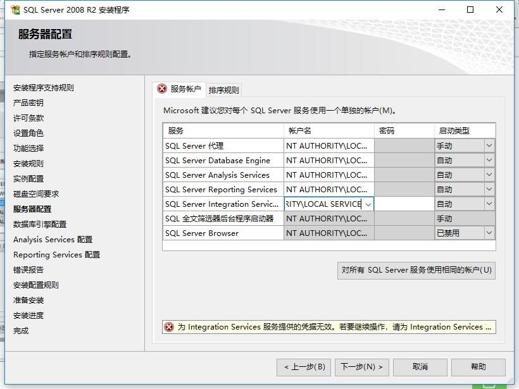
Task: Select account name for Analysis Services row
Action: pyautogui.click(x=329, y=175)
